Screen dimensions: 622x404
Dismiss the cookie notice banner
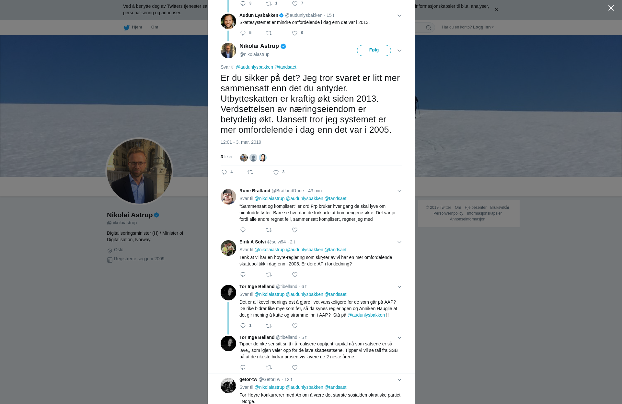[496, 10]
